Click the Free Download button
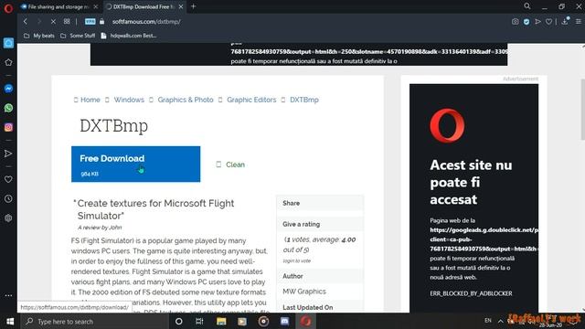Image resolution: width=585 pixels, height=329 pixels. pyautogui.click(x=136, y=164)
